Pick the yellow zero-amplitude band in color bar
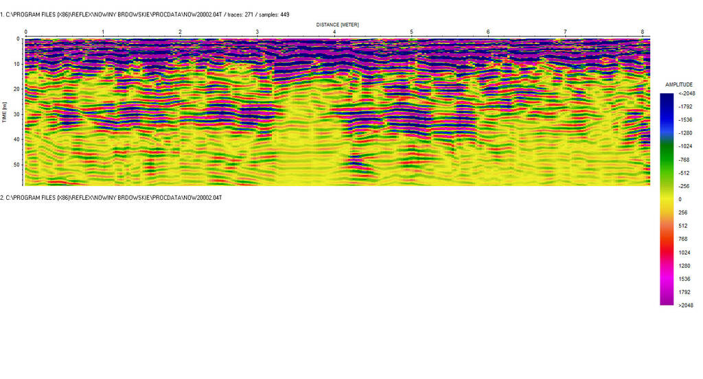 click(667, 199)
